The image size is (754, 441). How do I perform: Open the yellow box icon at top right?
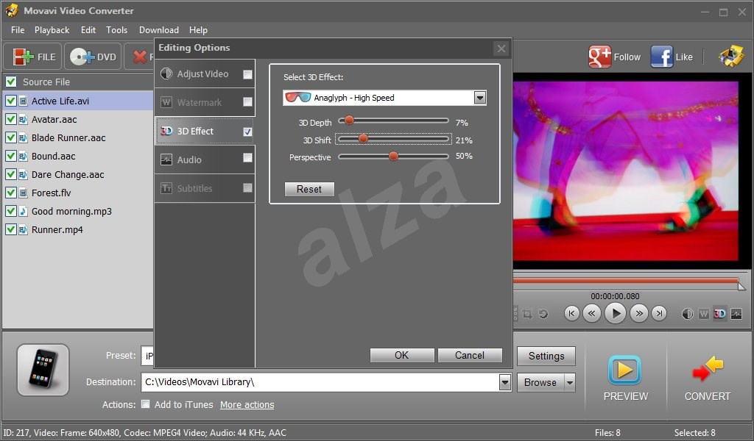point(731,56)
